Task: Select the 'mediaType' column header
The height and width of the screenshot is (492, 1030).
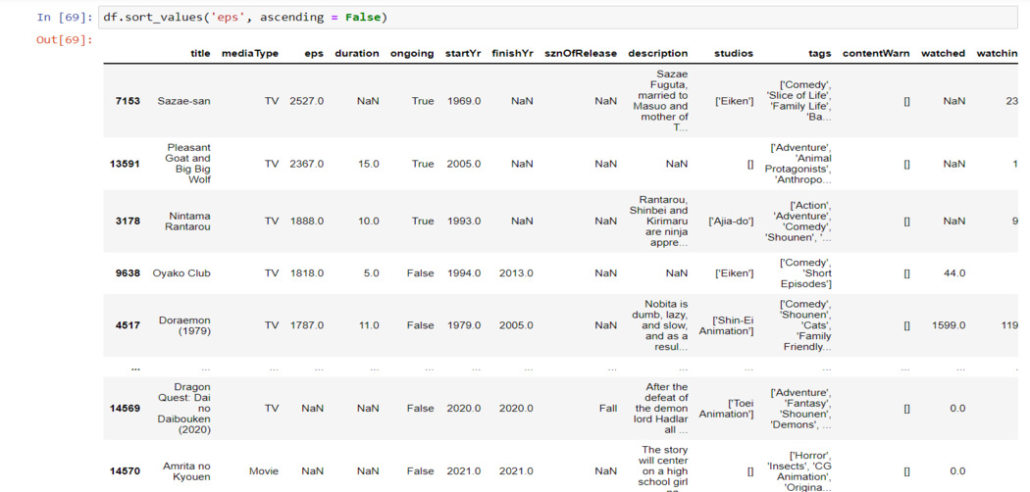Action: (249, 54)
